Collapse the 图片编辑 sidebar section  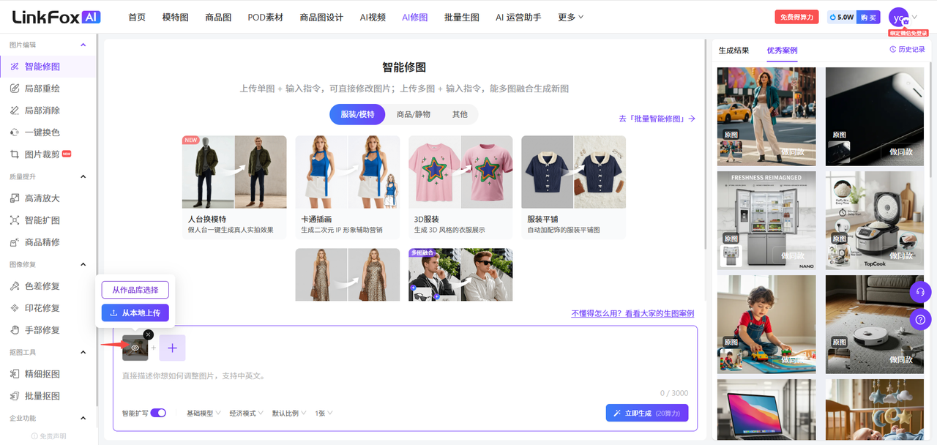point(83,45)
